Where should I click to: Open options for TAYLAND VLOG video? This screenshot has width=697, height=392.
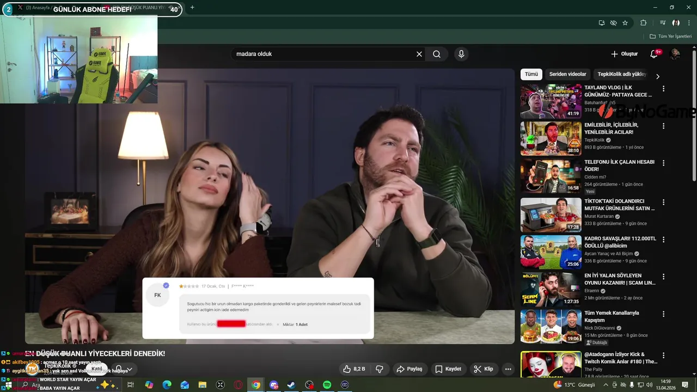663,89
